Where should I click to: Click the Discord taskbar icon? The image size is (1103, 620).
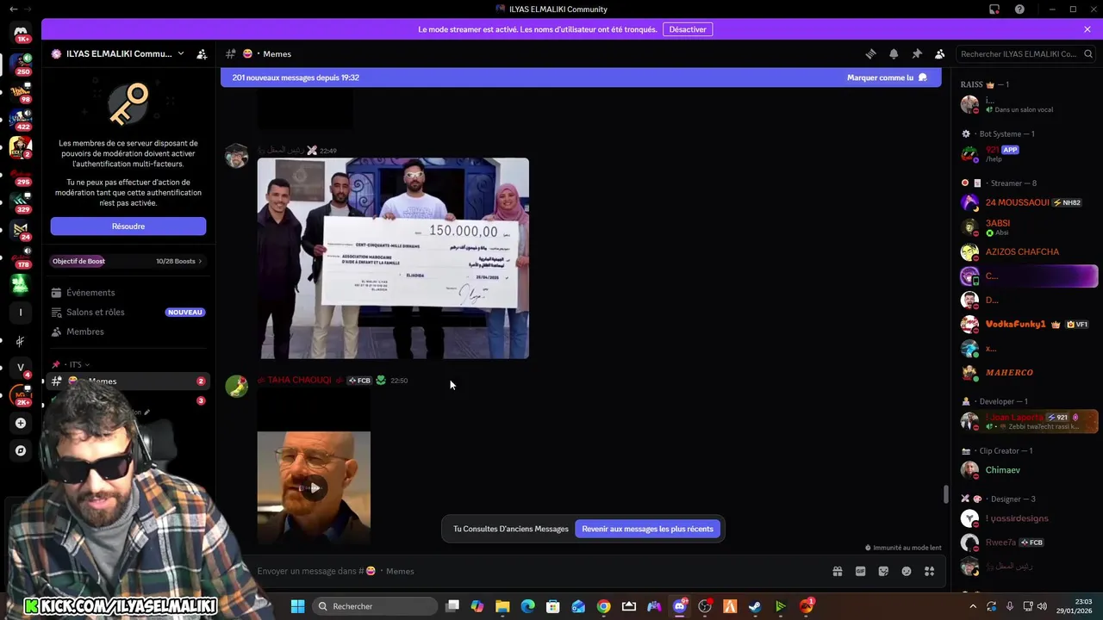[x=679, y=606]
